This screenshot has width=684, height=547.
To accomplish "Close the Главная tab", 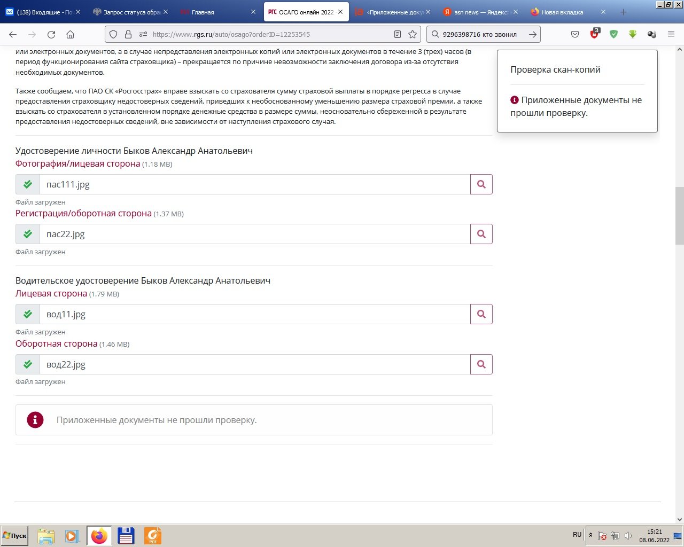I will coord(253,12).
